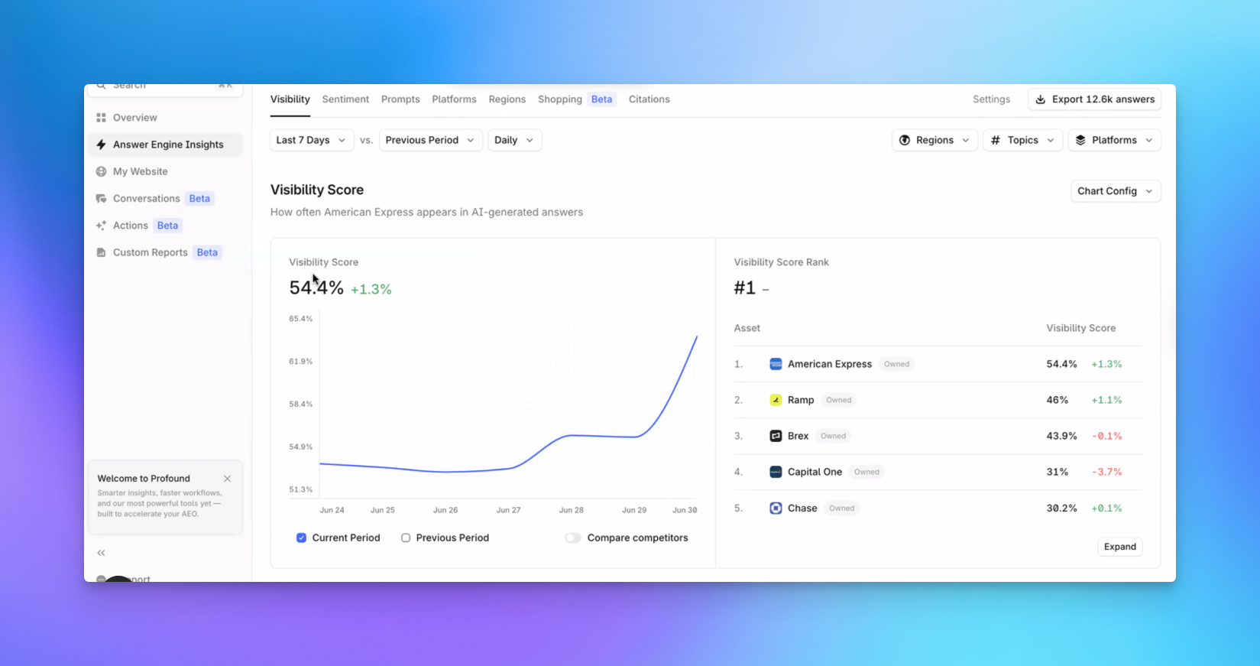Click the Actions sparkle icon

coord(101,226)
